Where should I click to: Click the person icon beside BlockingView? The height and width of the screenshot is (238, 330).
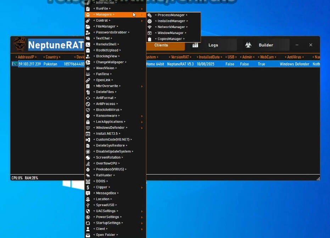88,56
